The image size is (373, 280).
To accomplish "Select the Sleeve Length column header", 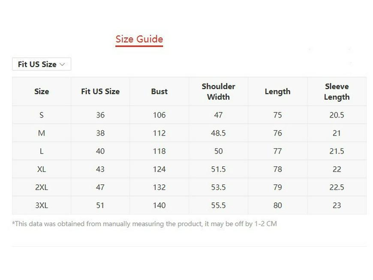I will [337, 91].
